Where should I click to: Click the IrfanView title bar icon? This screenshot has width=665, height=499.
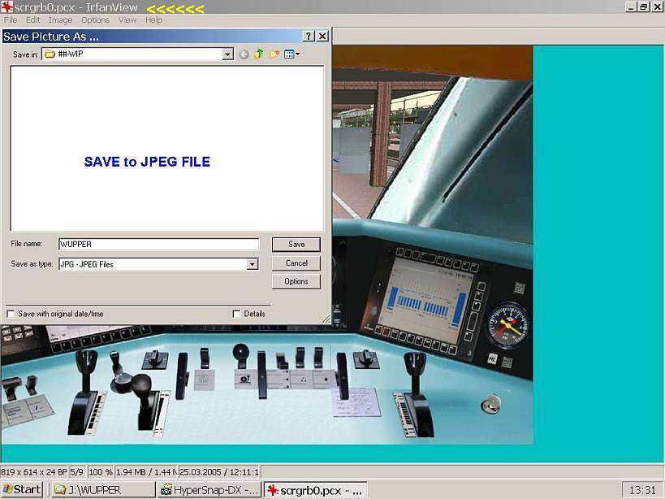pyautogui.click(x=7, y=7)
